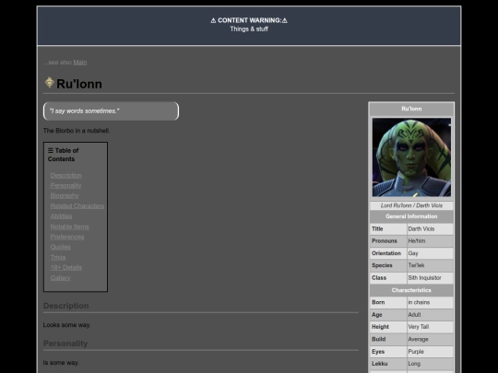Screen dimensions: 498x373
Task: Click the Orientation label cell
Action: pyautogui.click(x=388, y=253)
